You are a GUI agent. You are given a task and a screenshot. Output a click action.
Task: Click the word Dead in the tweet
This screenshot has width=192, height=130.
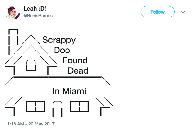pos(78,71)
